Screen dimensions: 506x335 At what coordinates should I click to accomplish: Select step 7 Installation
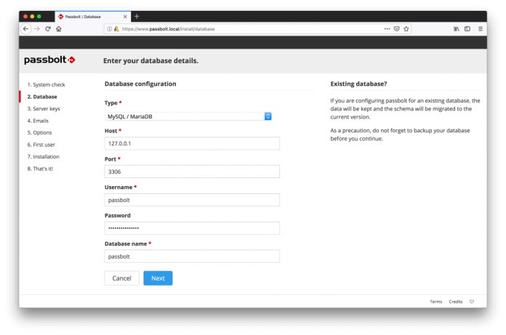(43, 157)
